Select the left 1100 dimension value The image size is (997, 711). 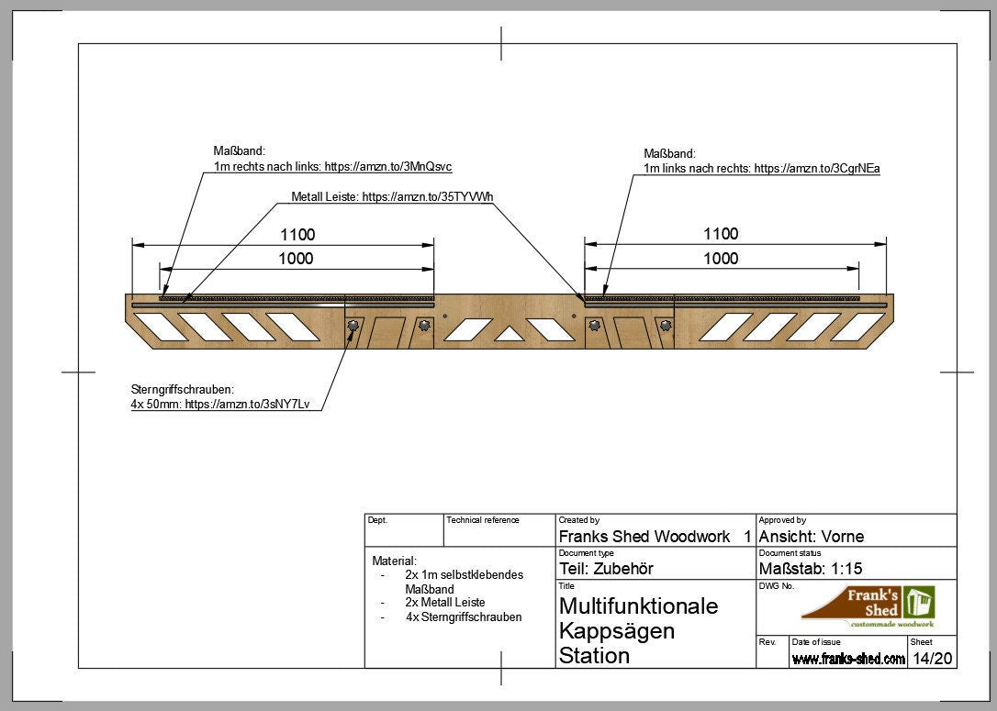297,235
